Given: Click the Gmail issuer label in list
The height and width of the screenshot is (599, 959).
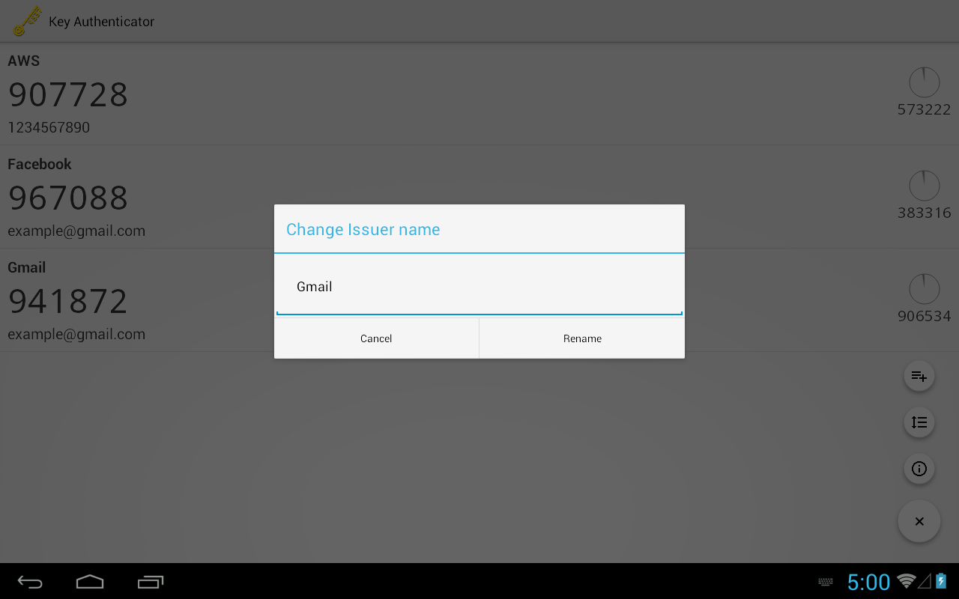Looking at the screenshot, I should coord(27,267).
